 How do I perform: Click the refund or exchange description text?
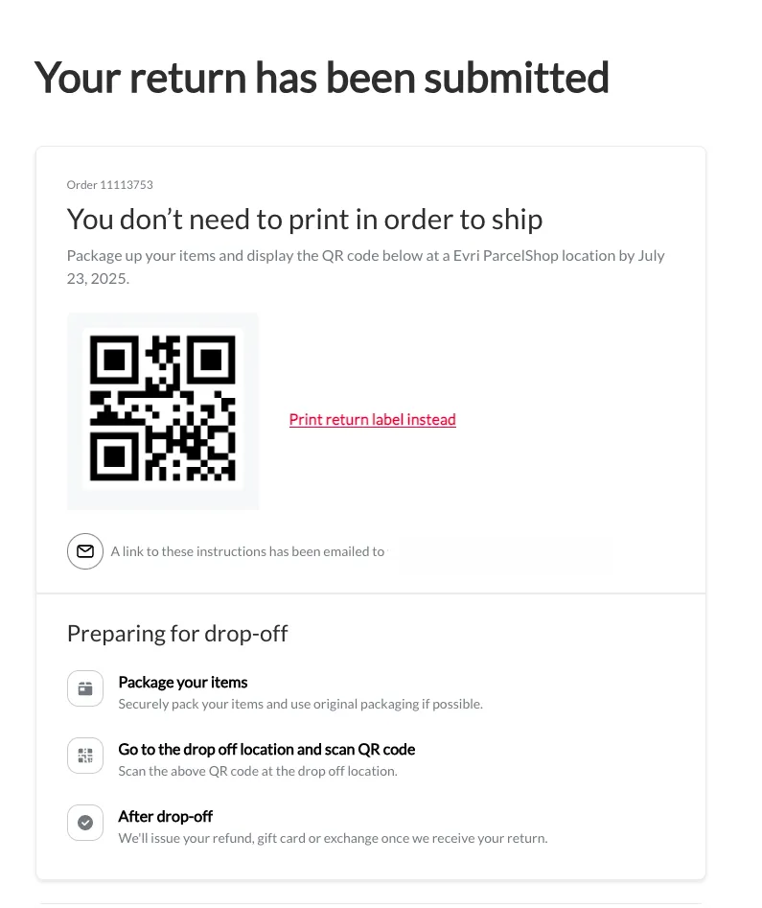[x=333, y=839]
